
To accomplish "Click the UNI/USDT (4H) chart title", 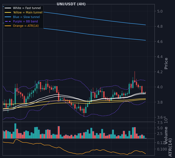I will click(x=71, y=4).
